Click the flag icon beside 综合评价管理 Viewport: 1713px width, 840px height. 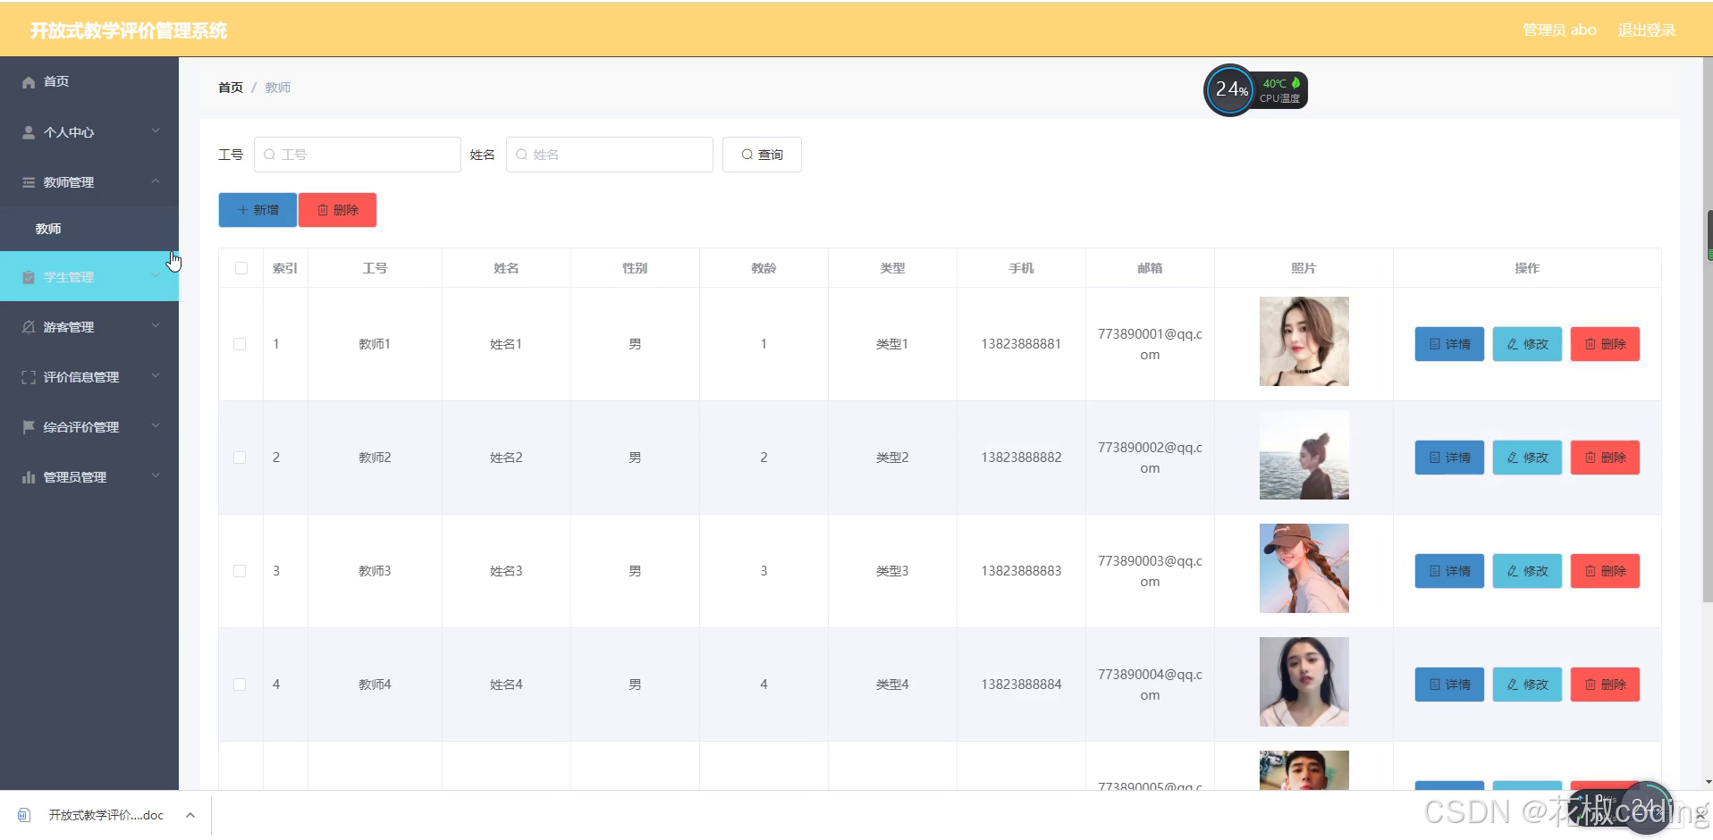tap(29, 427)
